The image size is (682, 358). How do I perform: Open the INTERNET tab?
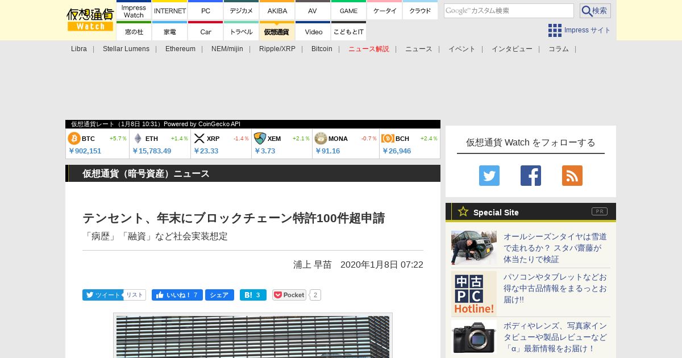pyautogui.click(x=170, y=11)
